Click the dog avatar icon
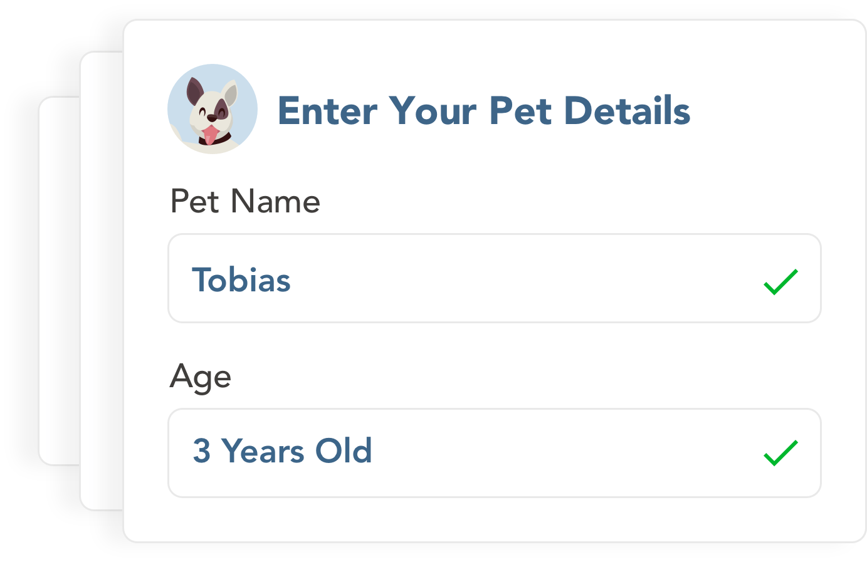 point(213,109)
